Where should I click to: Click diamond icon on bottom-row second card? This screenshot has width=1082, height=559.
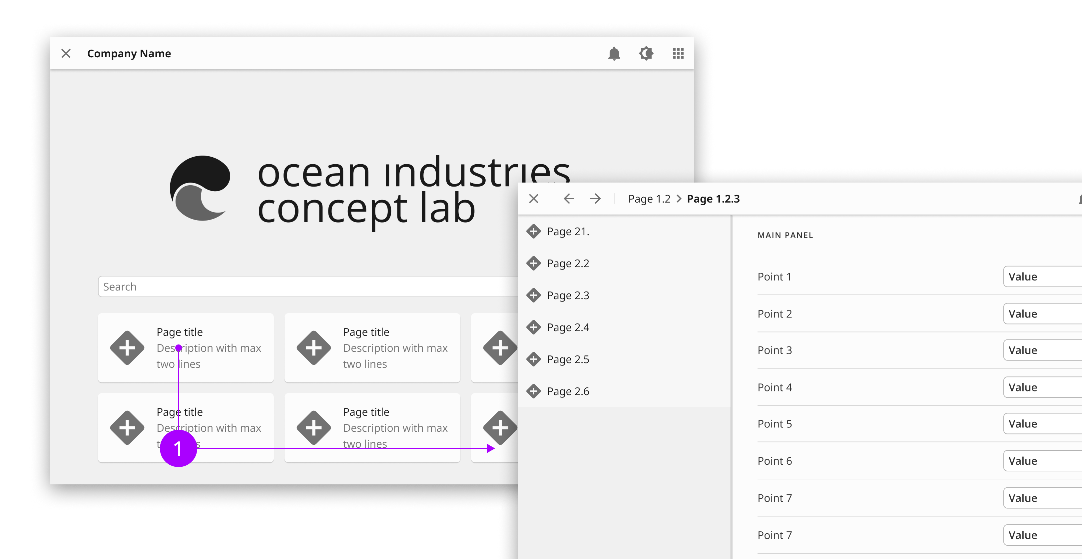[313, 427]
